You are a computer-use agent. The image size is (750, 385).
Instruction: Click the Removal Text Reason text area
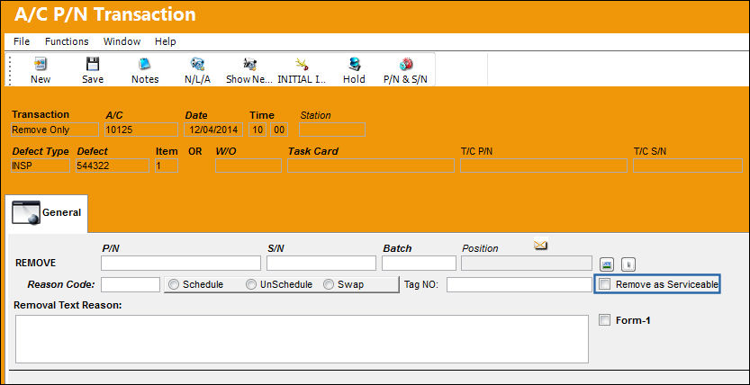(x=302, y=339)
